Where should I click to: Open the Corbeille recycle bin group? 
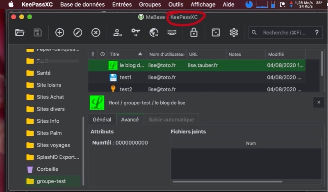click(47, 169)
